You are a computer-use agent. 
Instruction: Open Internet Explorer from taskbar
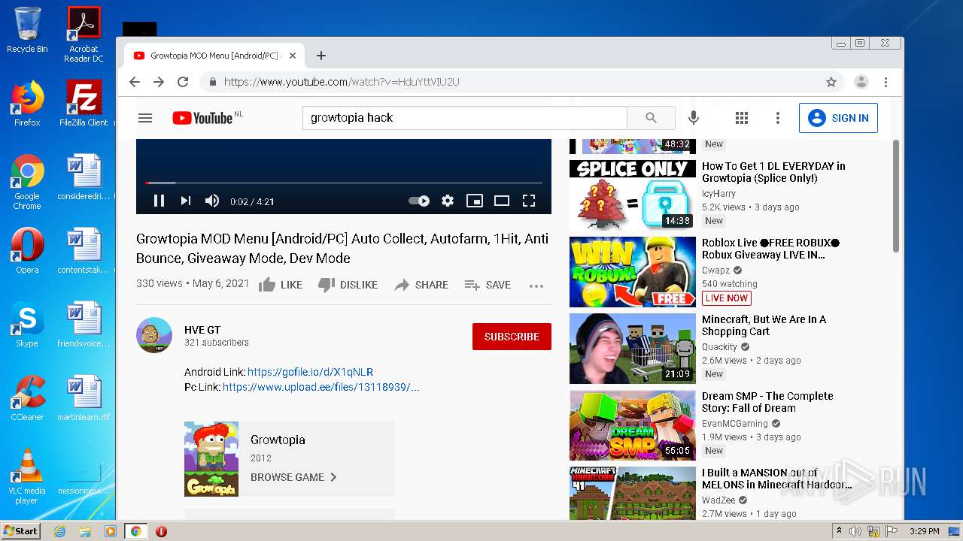coord(59,531)
